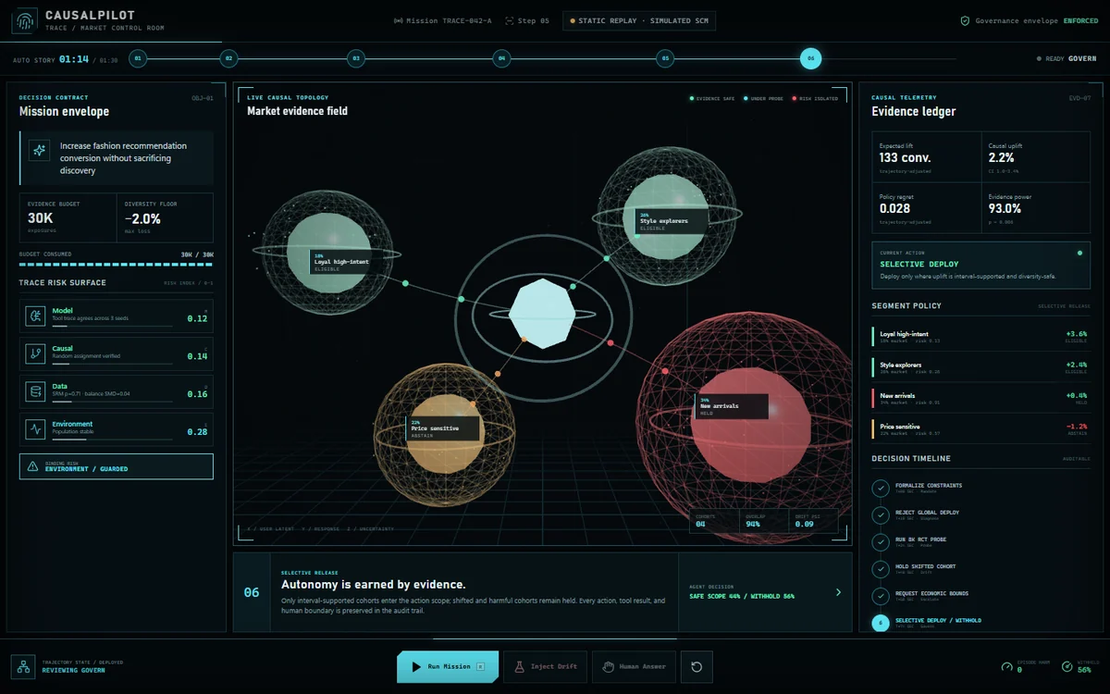Start the mission with Run Mission button
The width and height of the screenshot is (1110, 694).
point(448,666)
